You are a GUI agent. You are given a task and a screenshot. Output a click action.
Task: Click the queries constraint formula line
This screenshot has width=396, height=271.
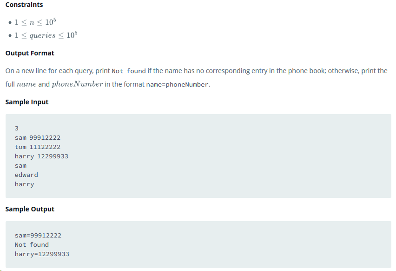[46, 35]
